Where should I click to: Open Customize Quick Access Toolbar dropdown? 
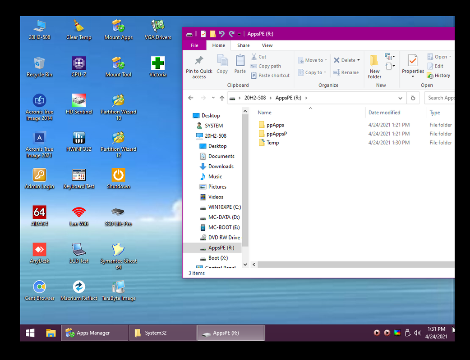(x=239, y=34)
